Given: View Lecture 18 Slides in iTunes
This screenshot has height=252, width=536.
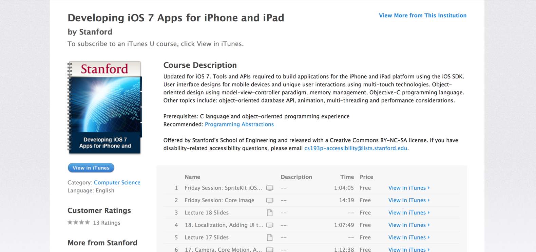Looking at the screenshot, I should (407, 212).
